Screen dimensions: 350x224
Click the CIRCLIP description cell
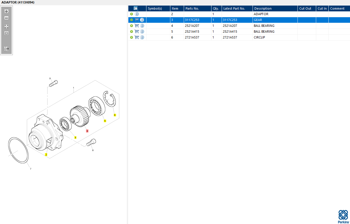(275, 37)
